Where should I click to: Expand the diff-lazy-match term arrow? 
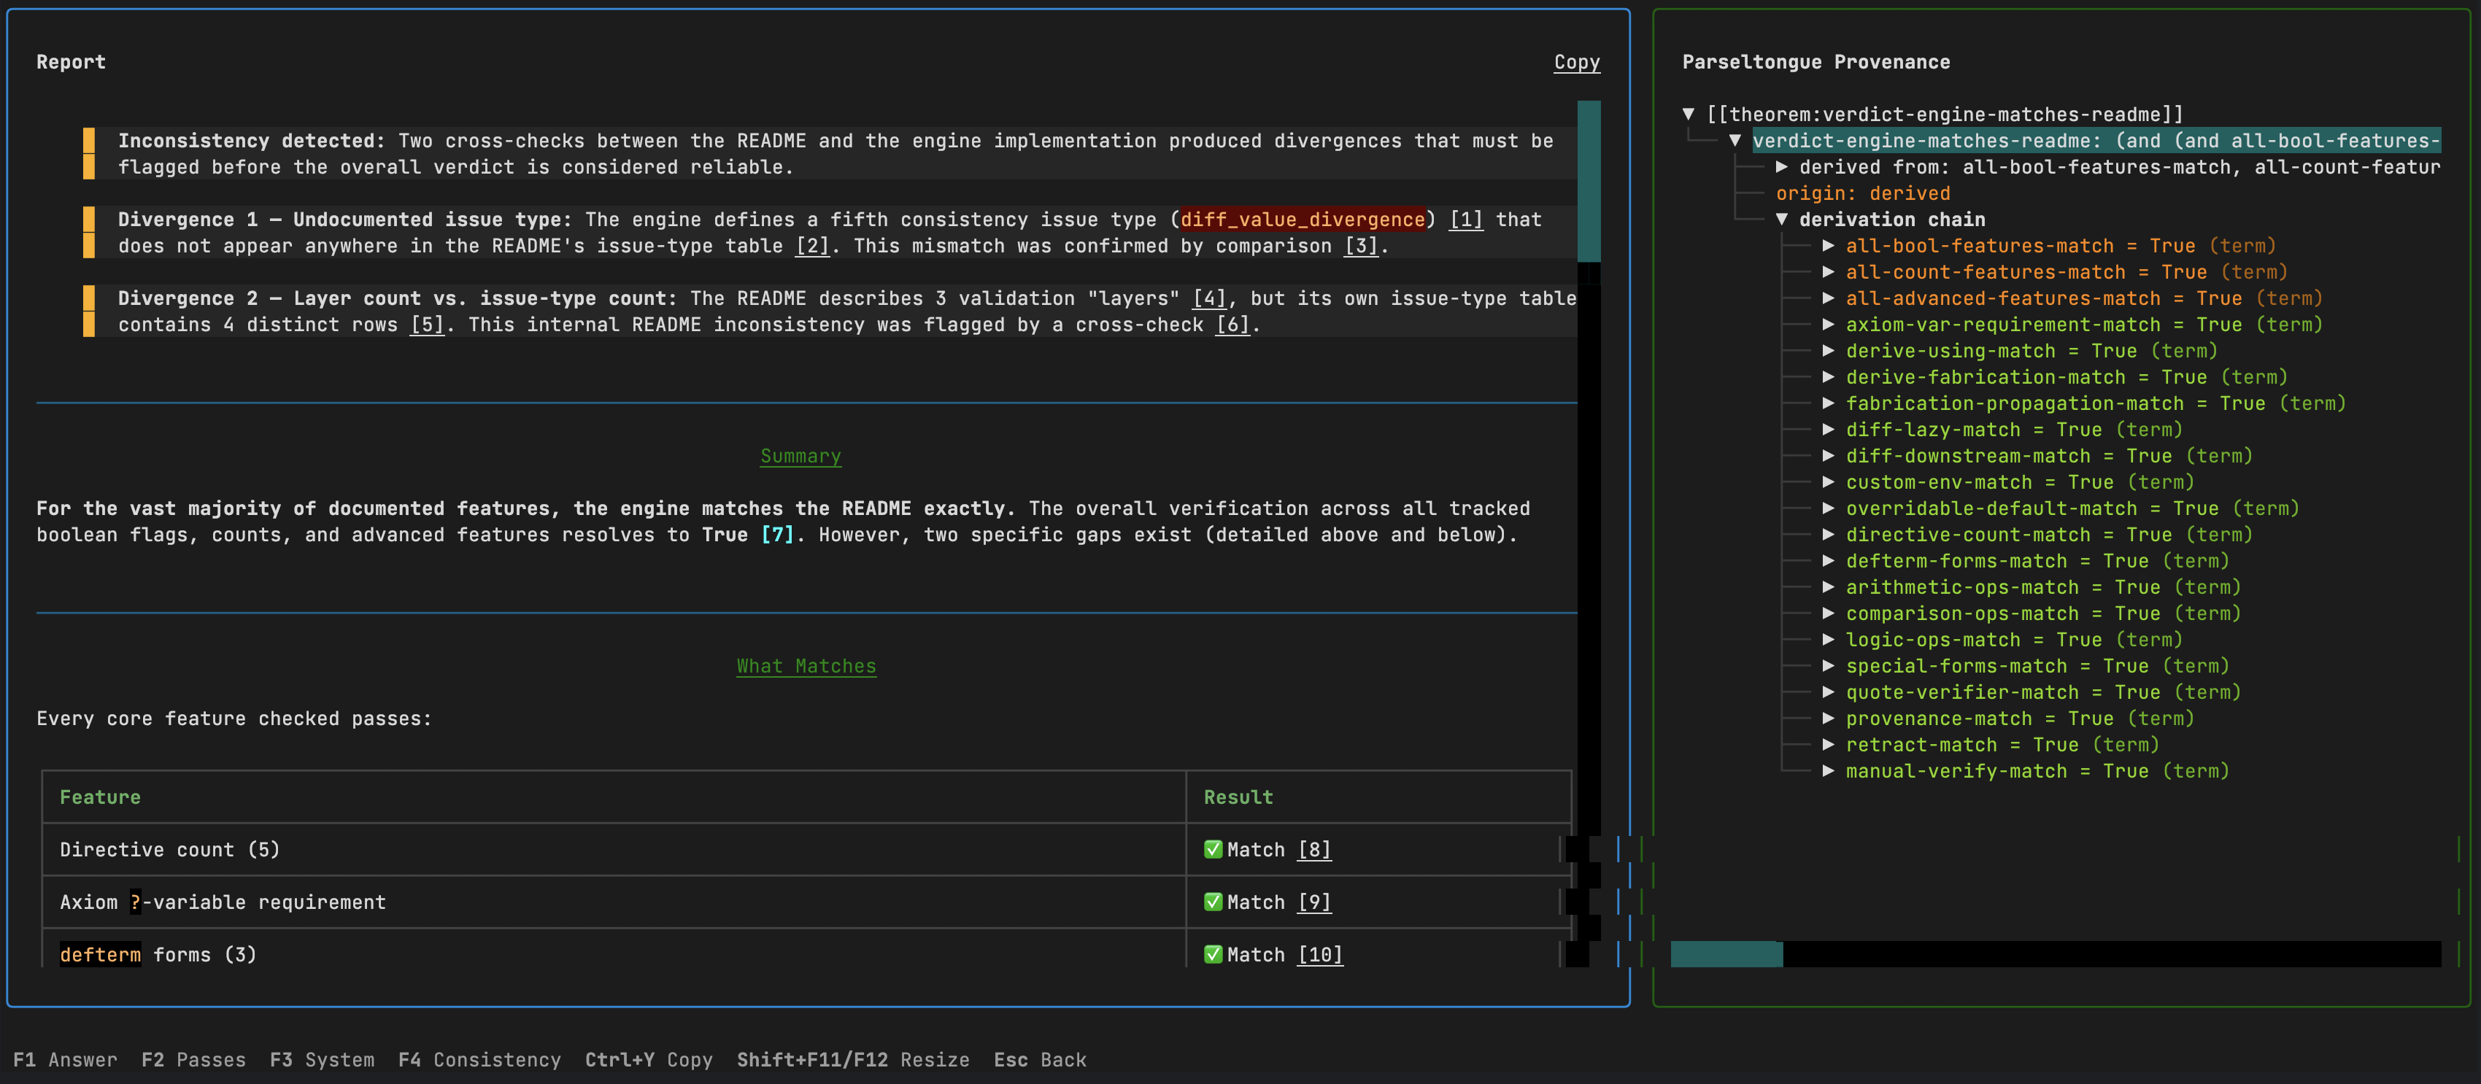pos(1828,430)
